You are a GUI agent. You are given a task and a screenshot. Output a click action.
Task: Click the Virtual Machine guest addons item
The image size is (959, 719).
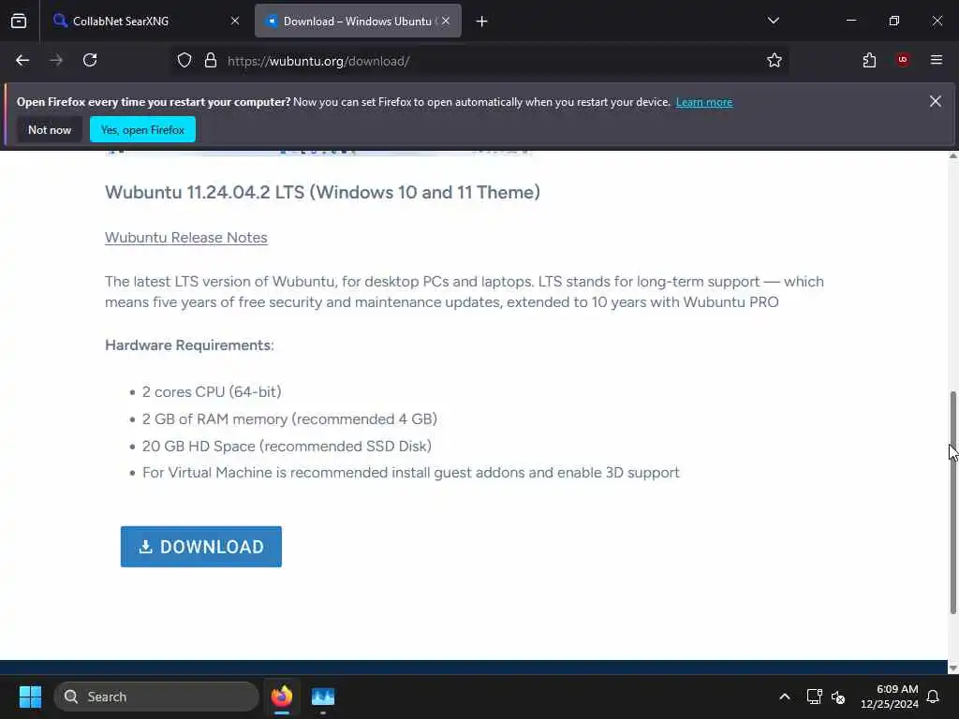411,473
